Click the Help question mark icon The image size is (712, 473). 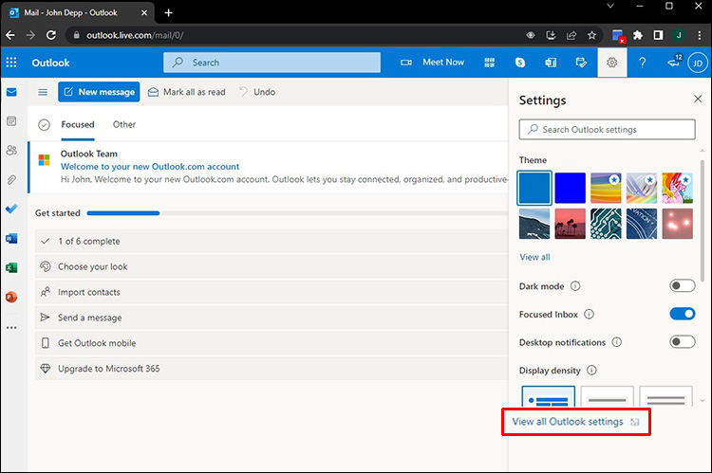tap(643, 63)
